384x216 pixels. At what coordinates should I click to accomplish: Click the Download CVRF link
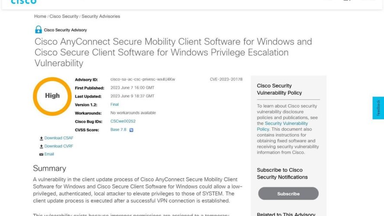click(59, 146)
